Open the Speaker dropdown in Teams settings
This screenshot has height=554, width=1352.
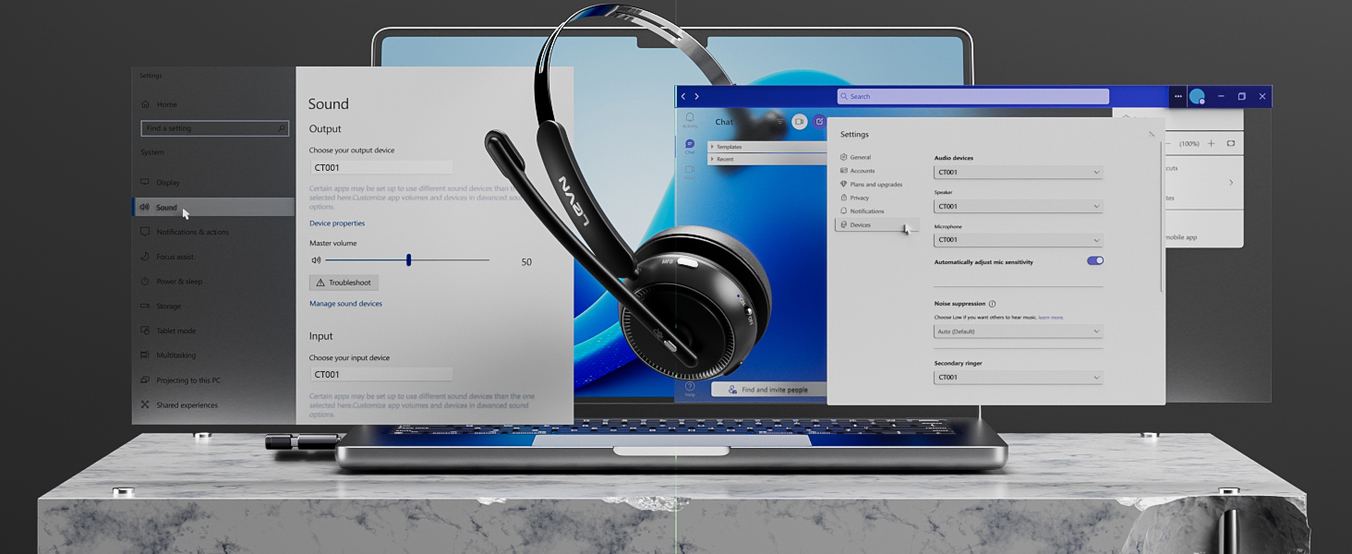(1019, 206)
